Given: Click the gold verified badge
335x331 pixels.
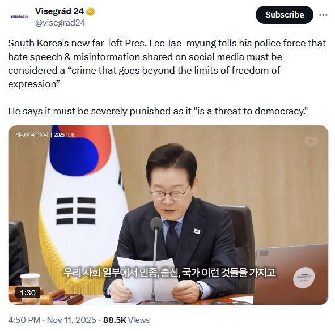Looking at the screenshot, I should (x=90, y=11).
